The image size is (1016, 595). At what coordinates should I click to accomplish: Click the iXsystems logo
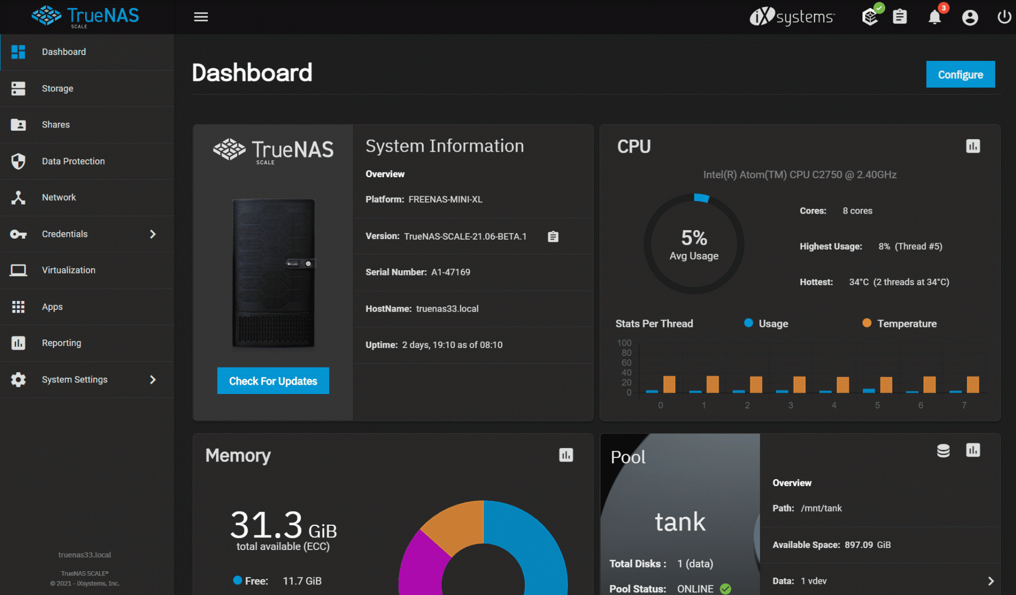coord(792,17)
